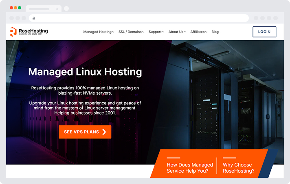290x184 pixels.
Task: Click the padlock icon in address bar
Action: [x=34, y=18]
